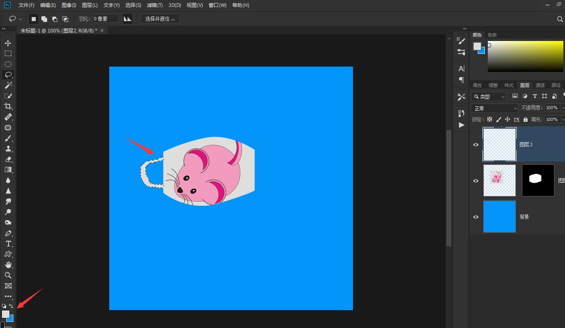Image resolution: width=565 pixels, height=328 pixels.
Task: Open the layer filter 类型 dropdown
Action: (489, 96)
